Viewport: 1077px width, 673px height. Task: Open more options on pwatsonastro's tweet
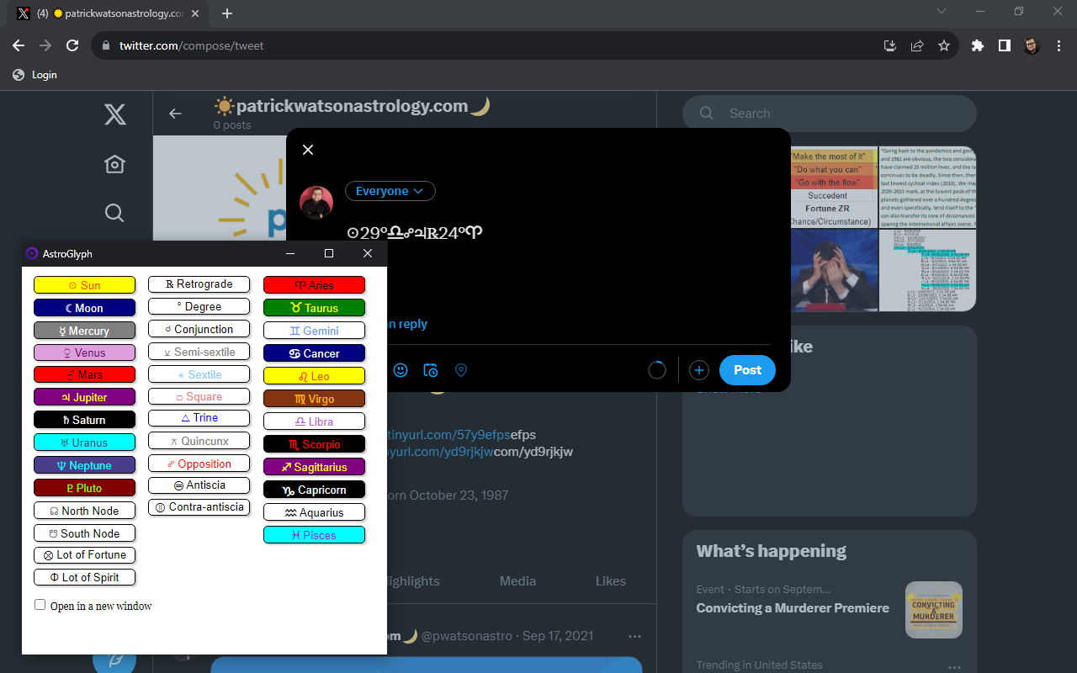tap(634, 636)
